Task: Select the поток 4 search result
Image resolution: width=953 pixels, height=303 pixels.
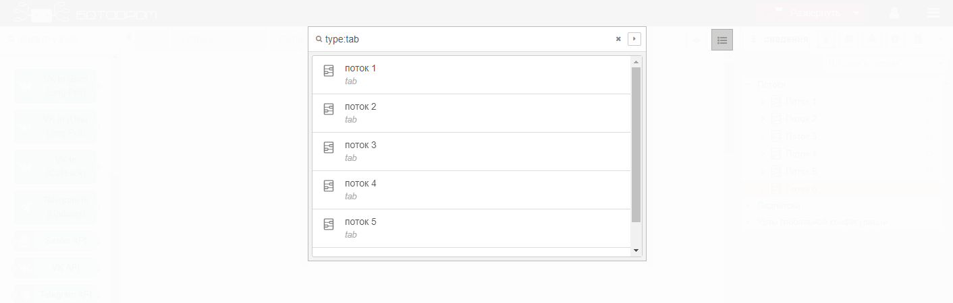Action: [x=471, y=190]
